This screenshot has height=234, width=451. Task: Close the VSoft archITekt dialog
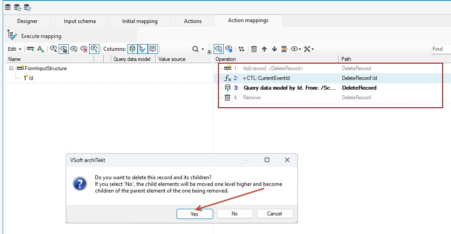click(x=287, y=160)
